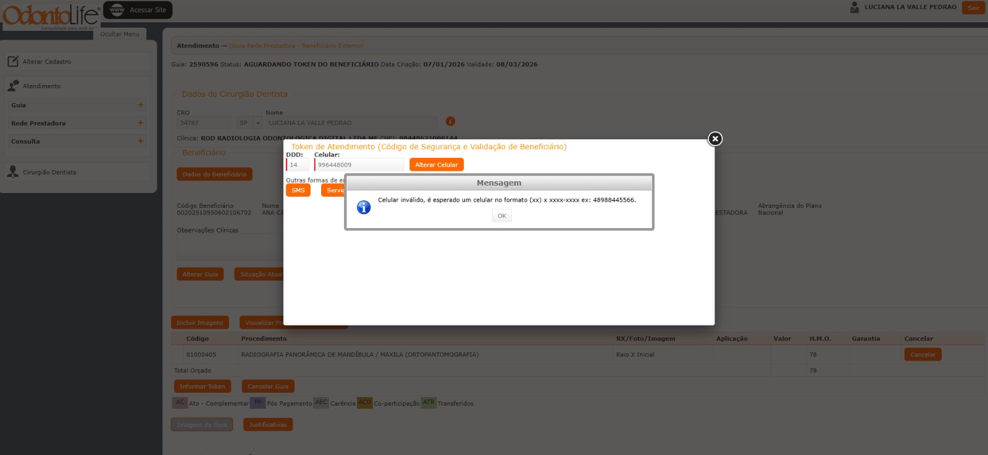Click the www globe icon
The height and width of the screenshot is (455, 988).
pos(117,10)
